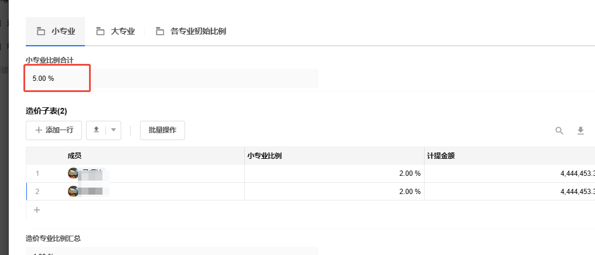Click the plus icon below table rows
The height and width of the screenshot is (255, 595).
[x=37, y=209]
